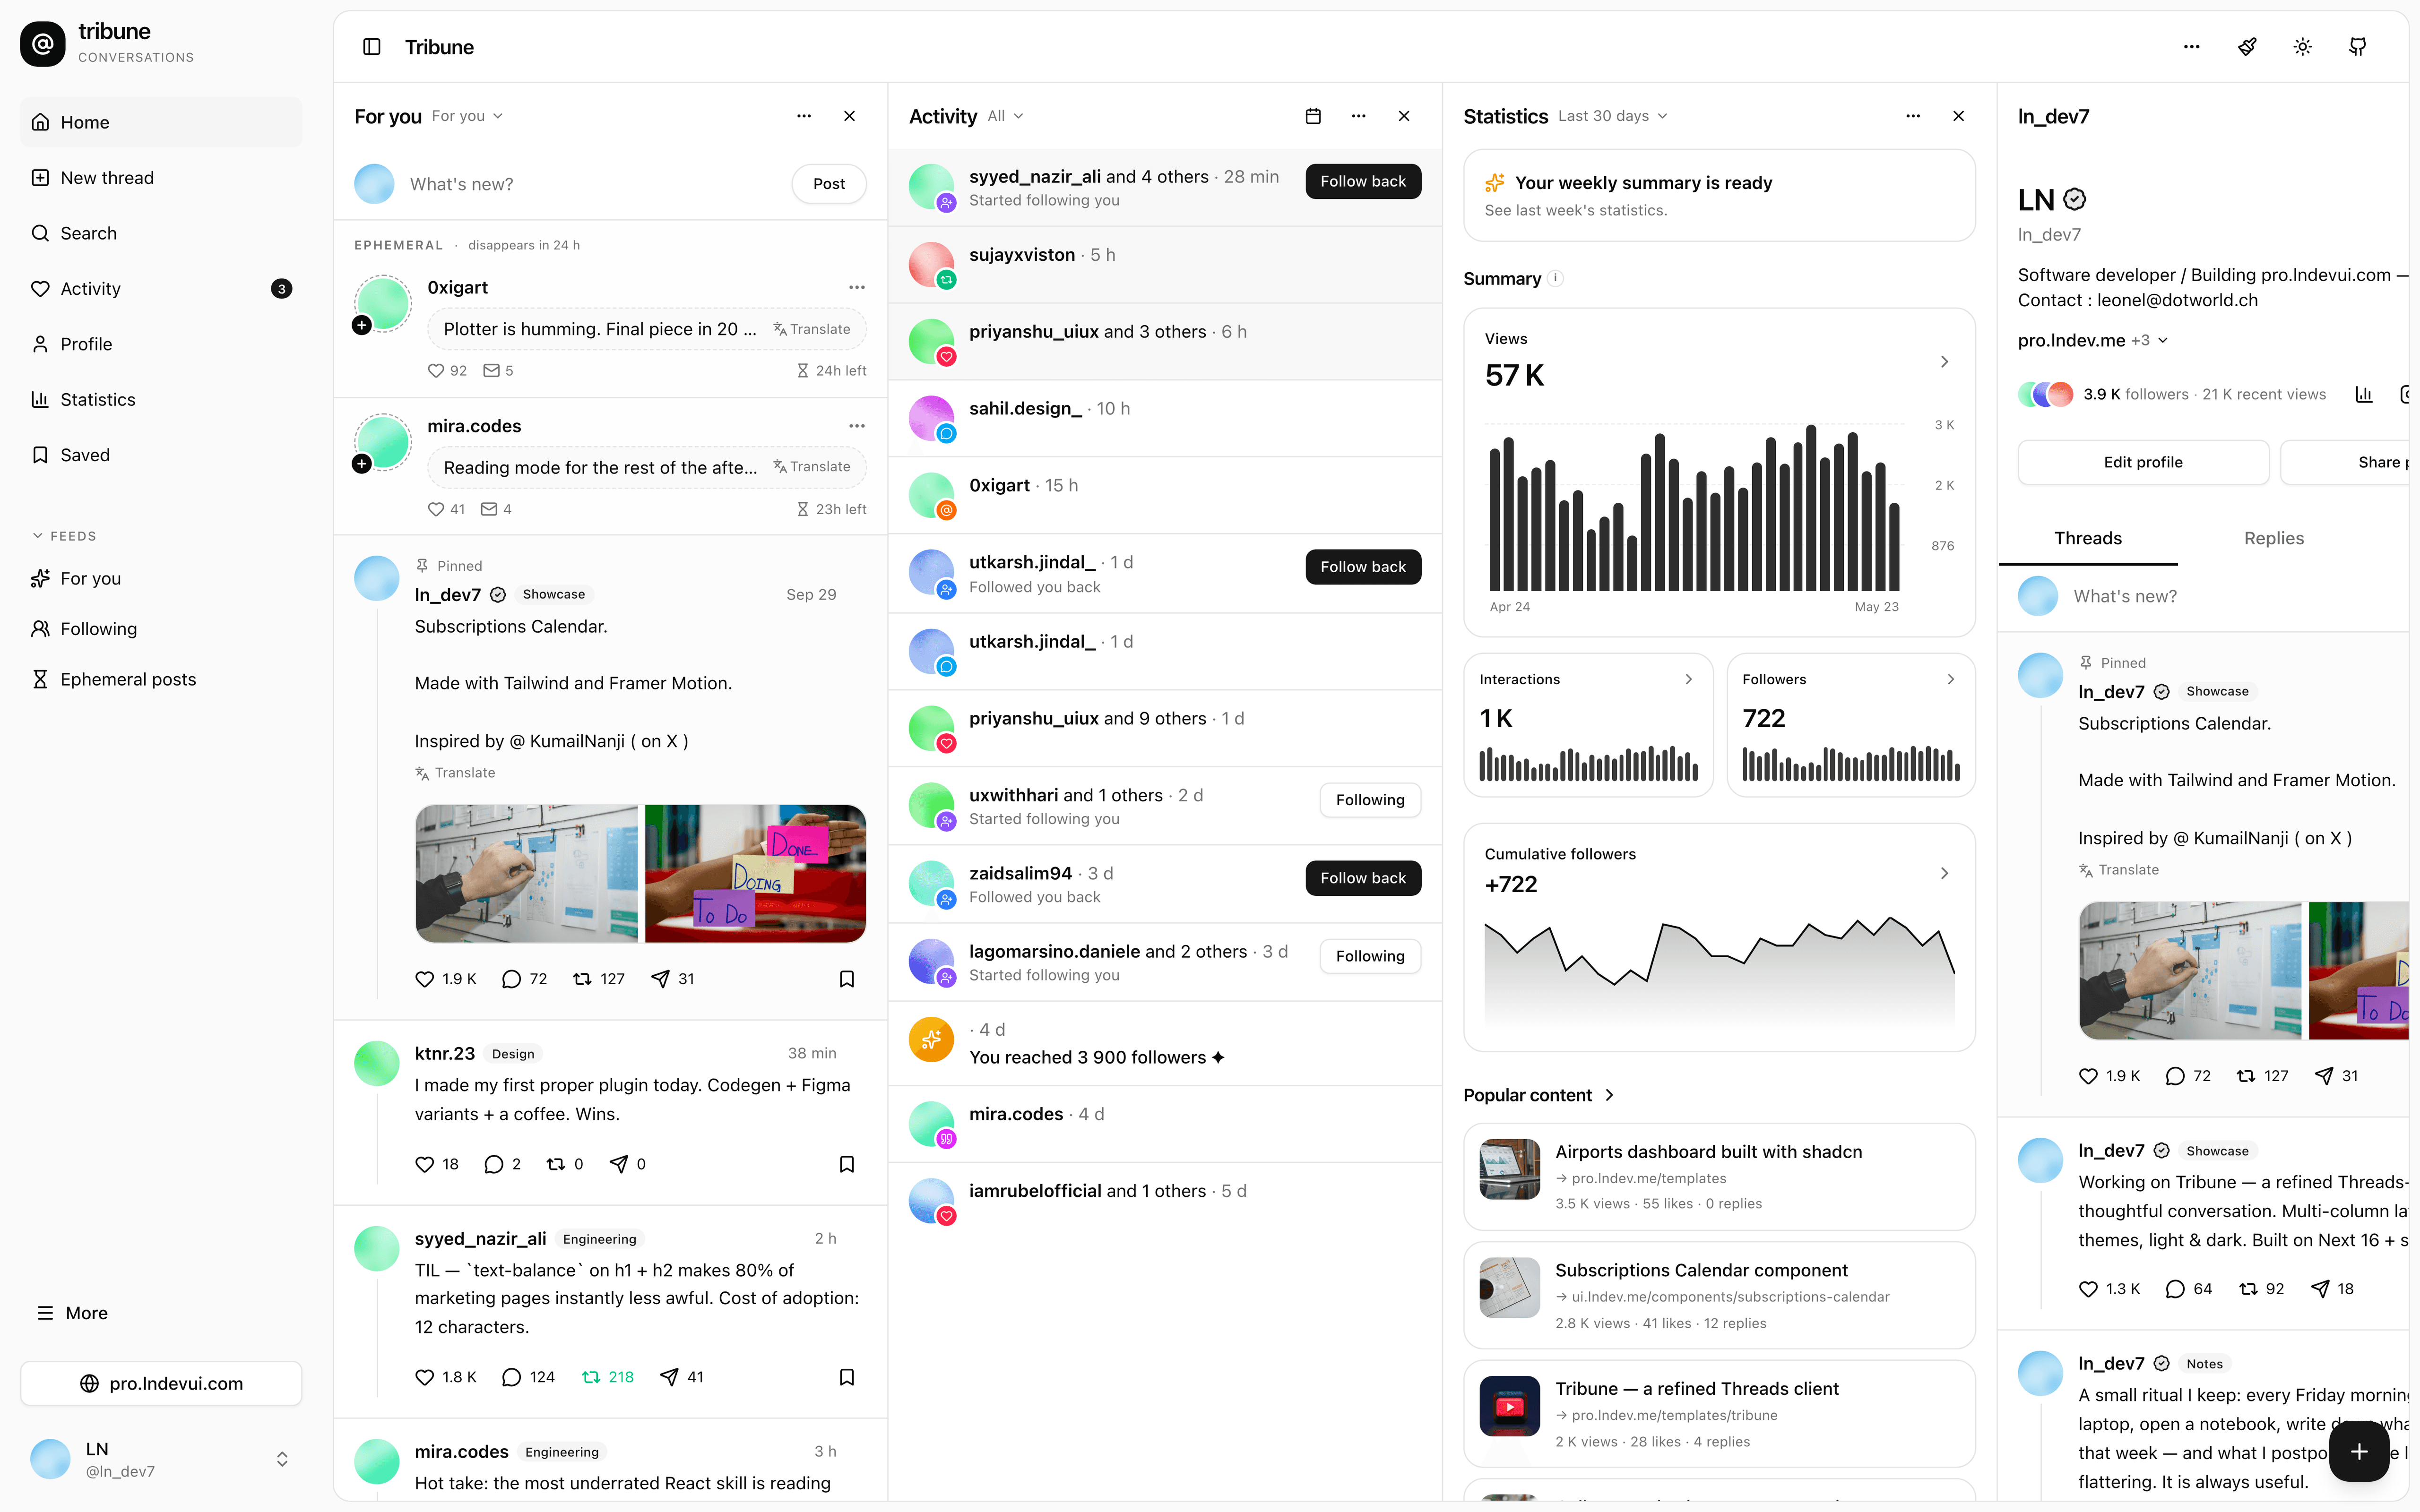This screenshot has width=2420, height=1512.
Task: Open the GitHub icon in the top bar
Action: click(2358, 47)
